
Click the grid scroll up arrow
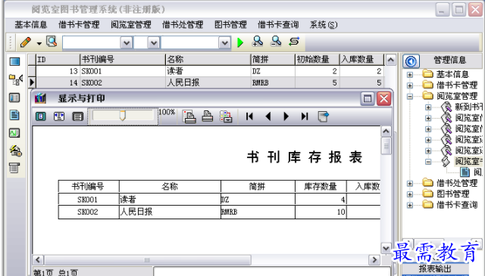coord(391,60)
